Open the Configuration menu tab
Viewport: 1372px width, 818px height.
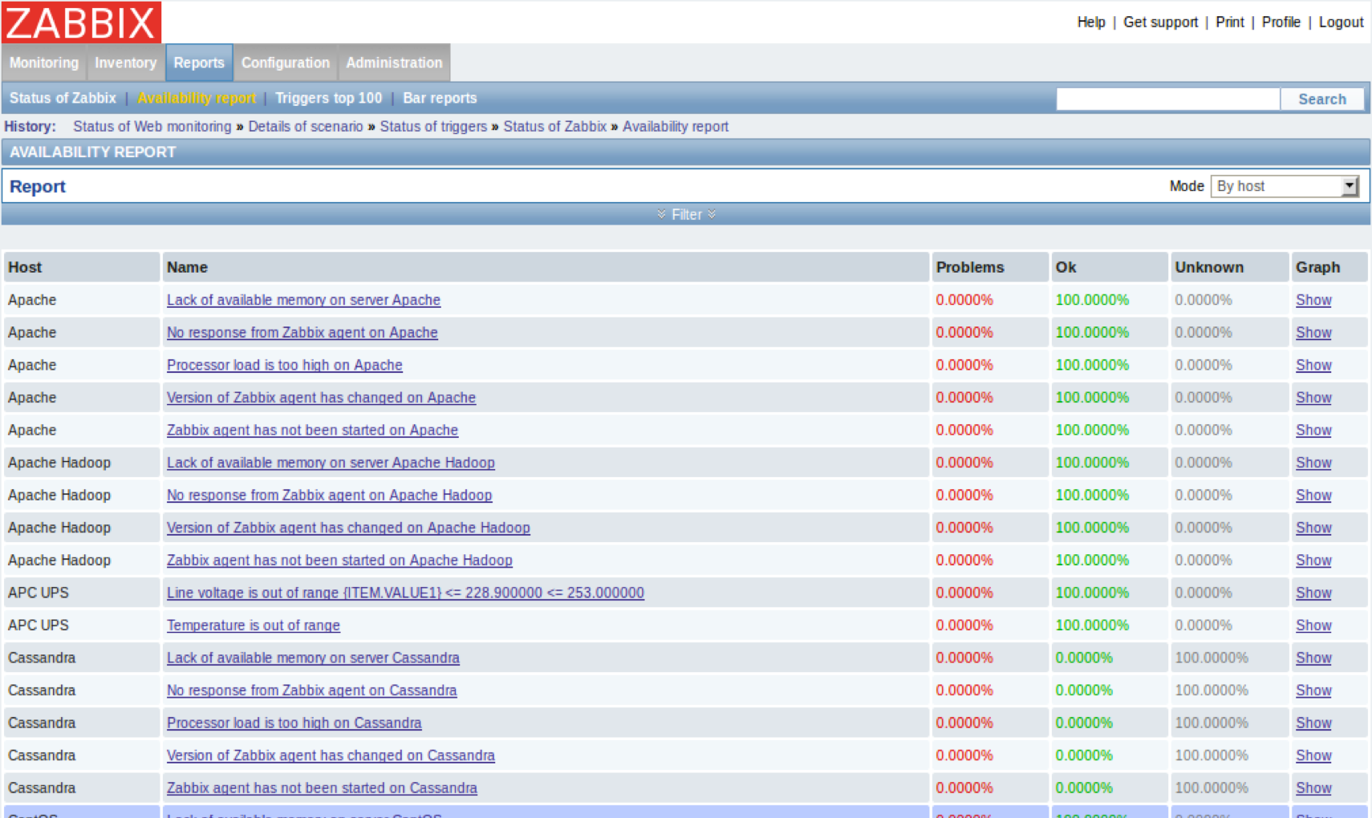[x=286, y=63]
